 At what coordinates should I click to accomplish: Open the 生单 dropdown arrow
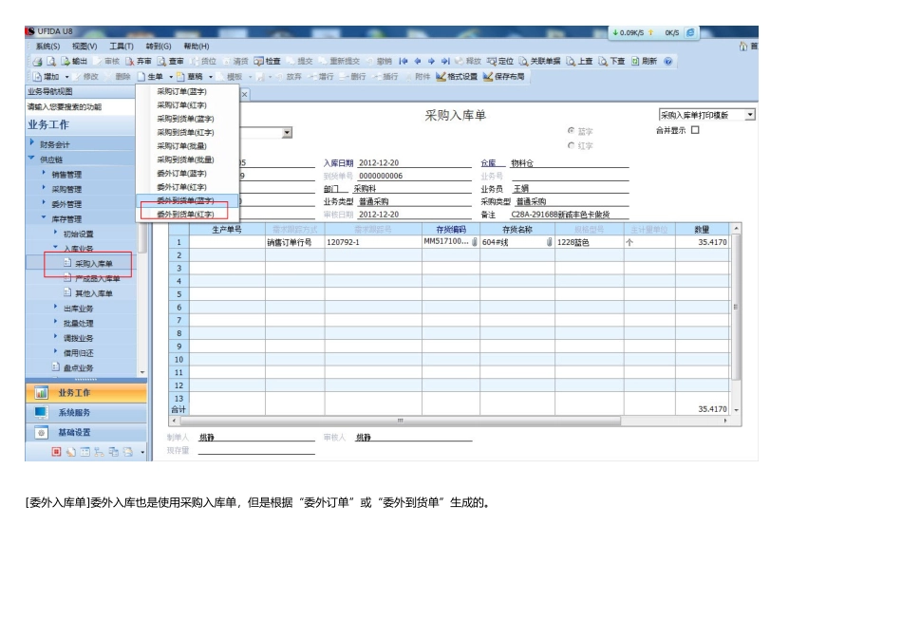click(x=171, y=77)
